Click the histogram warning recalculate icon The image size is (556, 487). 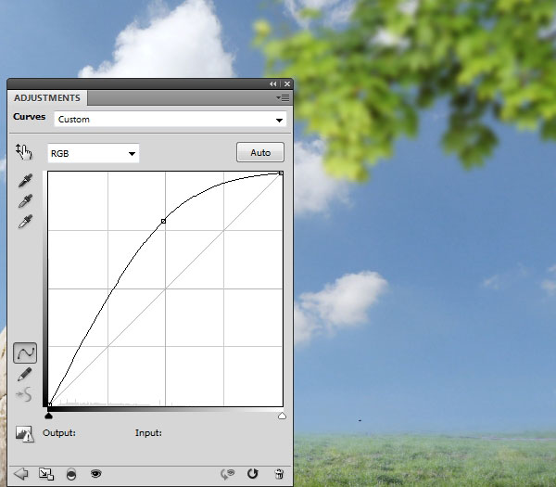[25, 434]
